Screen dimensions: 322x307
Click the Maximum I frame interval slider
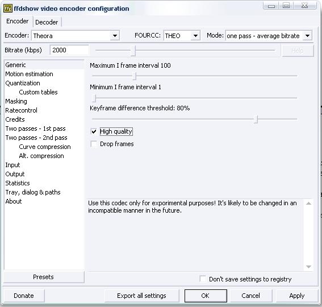pyautogui.click(x=134, y=76)
